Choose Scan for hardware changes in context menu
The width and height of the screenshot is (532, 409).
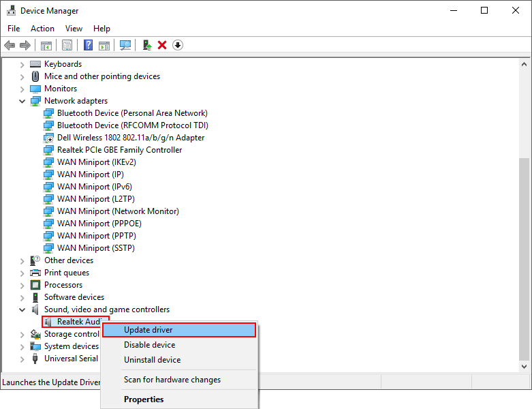coord(178,380)
